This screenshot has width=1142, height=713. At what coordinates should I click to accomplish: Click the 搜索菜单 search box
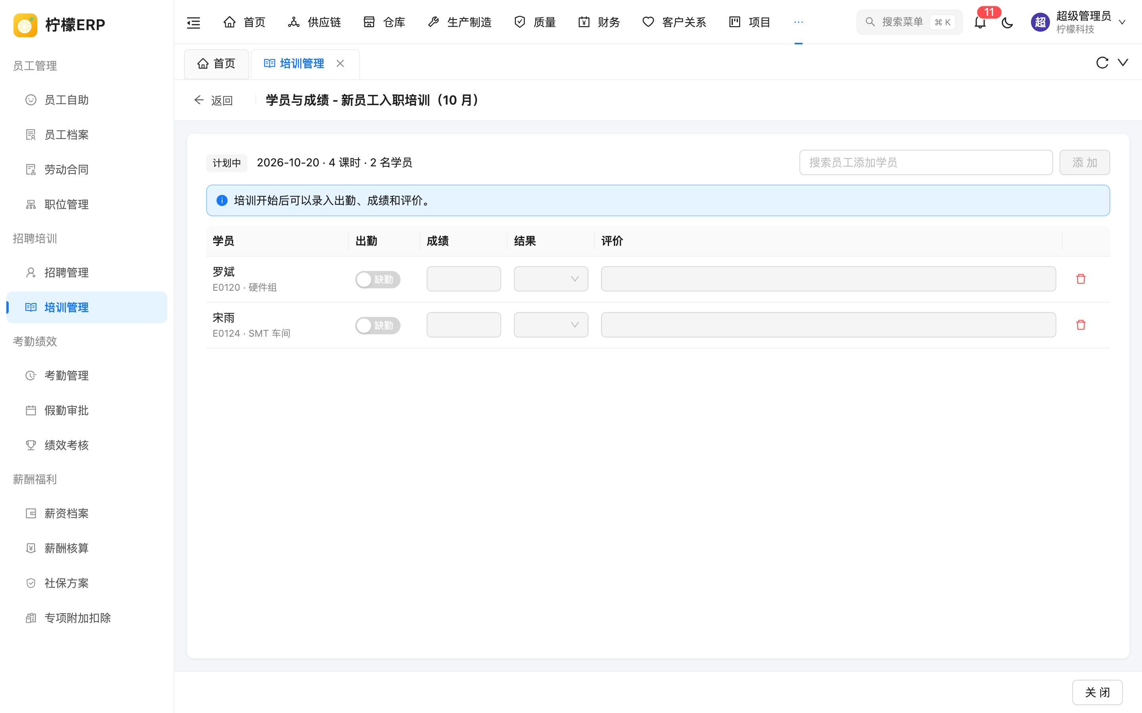click(x=909, y=22)
